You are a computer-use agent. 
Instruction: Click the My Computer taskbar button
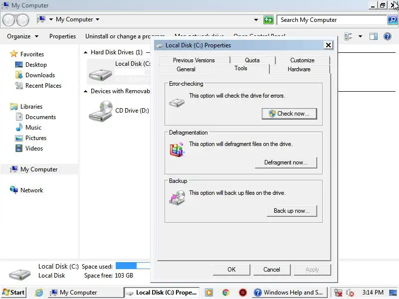pos(86,293)
